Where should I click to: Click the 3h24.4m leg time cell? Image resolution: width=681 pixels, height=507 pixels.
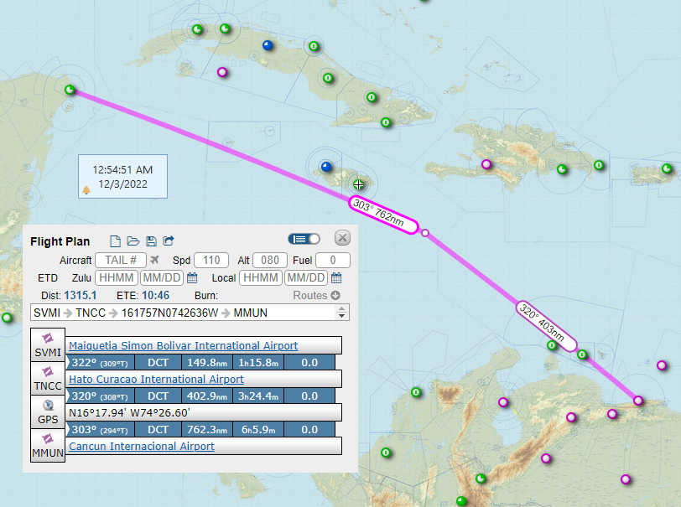pos(258,396)
